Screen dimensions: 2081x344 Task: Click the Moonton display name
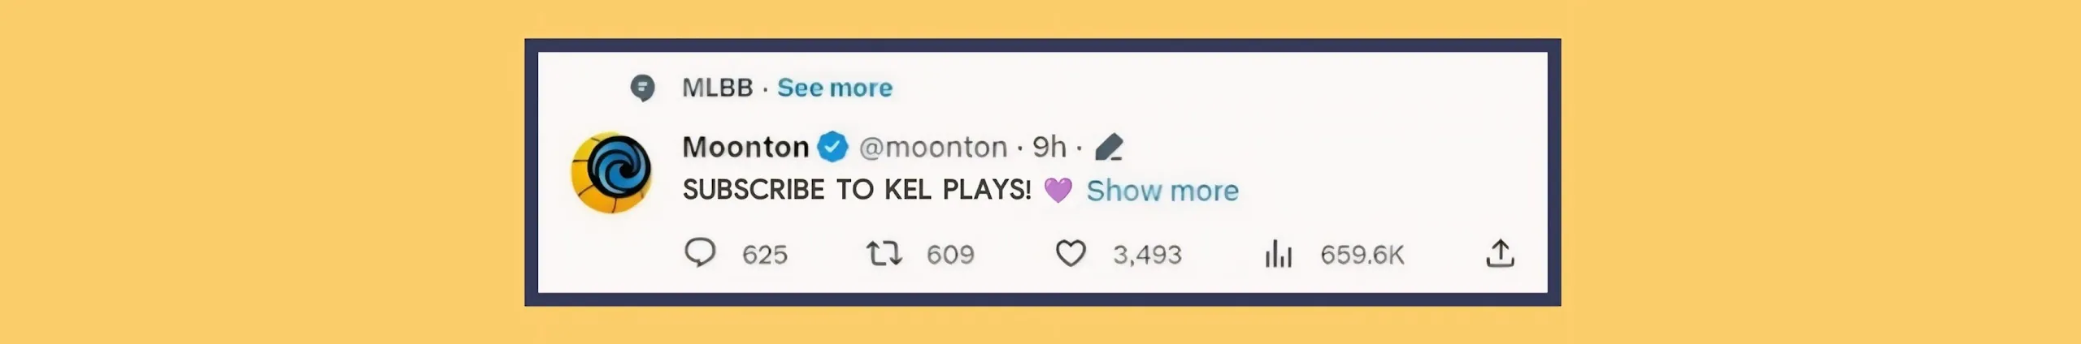click(745, 147)
